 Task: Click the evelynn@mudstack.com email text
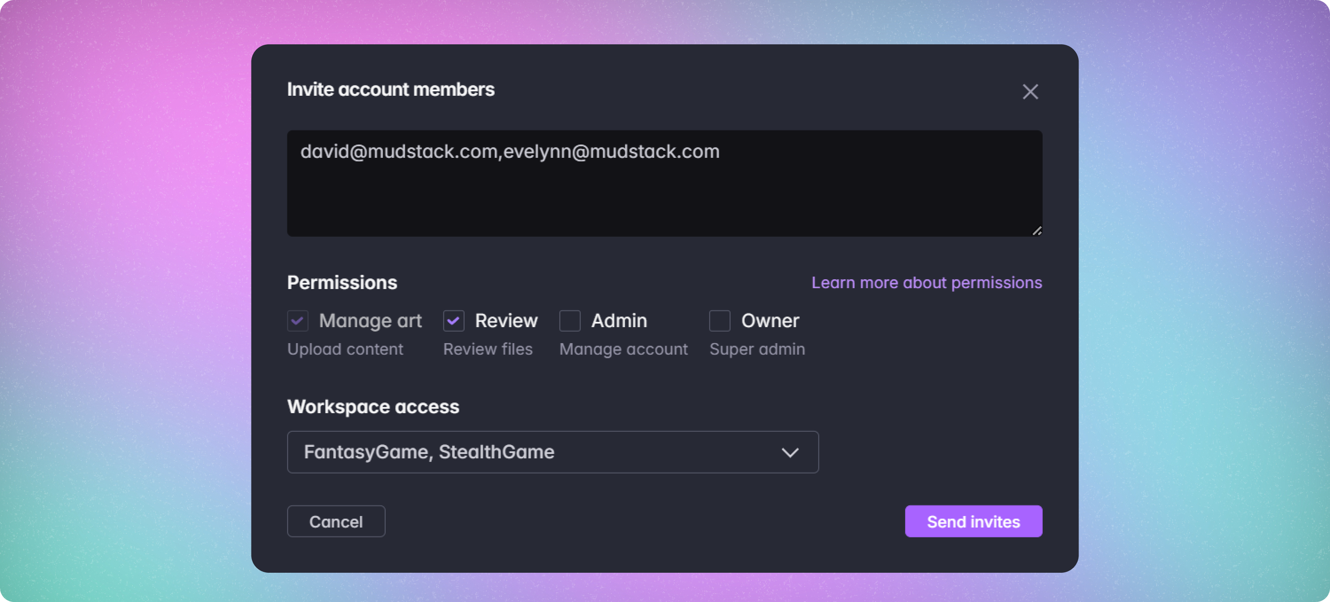click(611, 151)
